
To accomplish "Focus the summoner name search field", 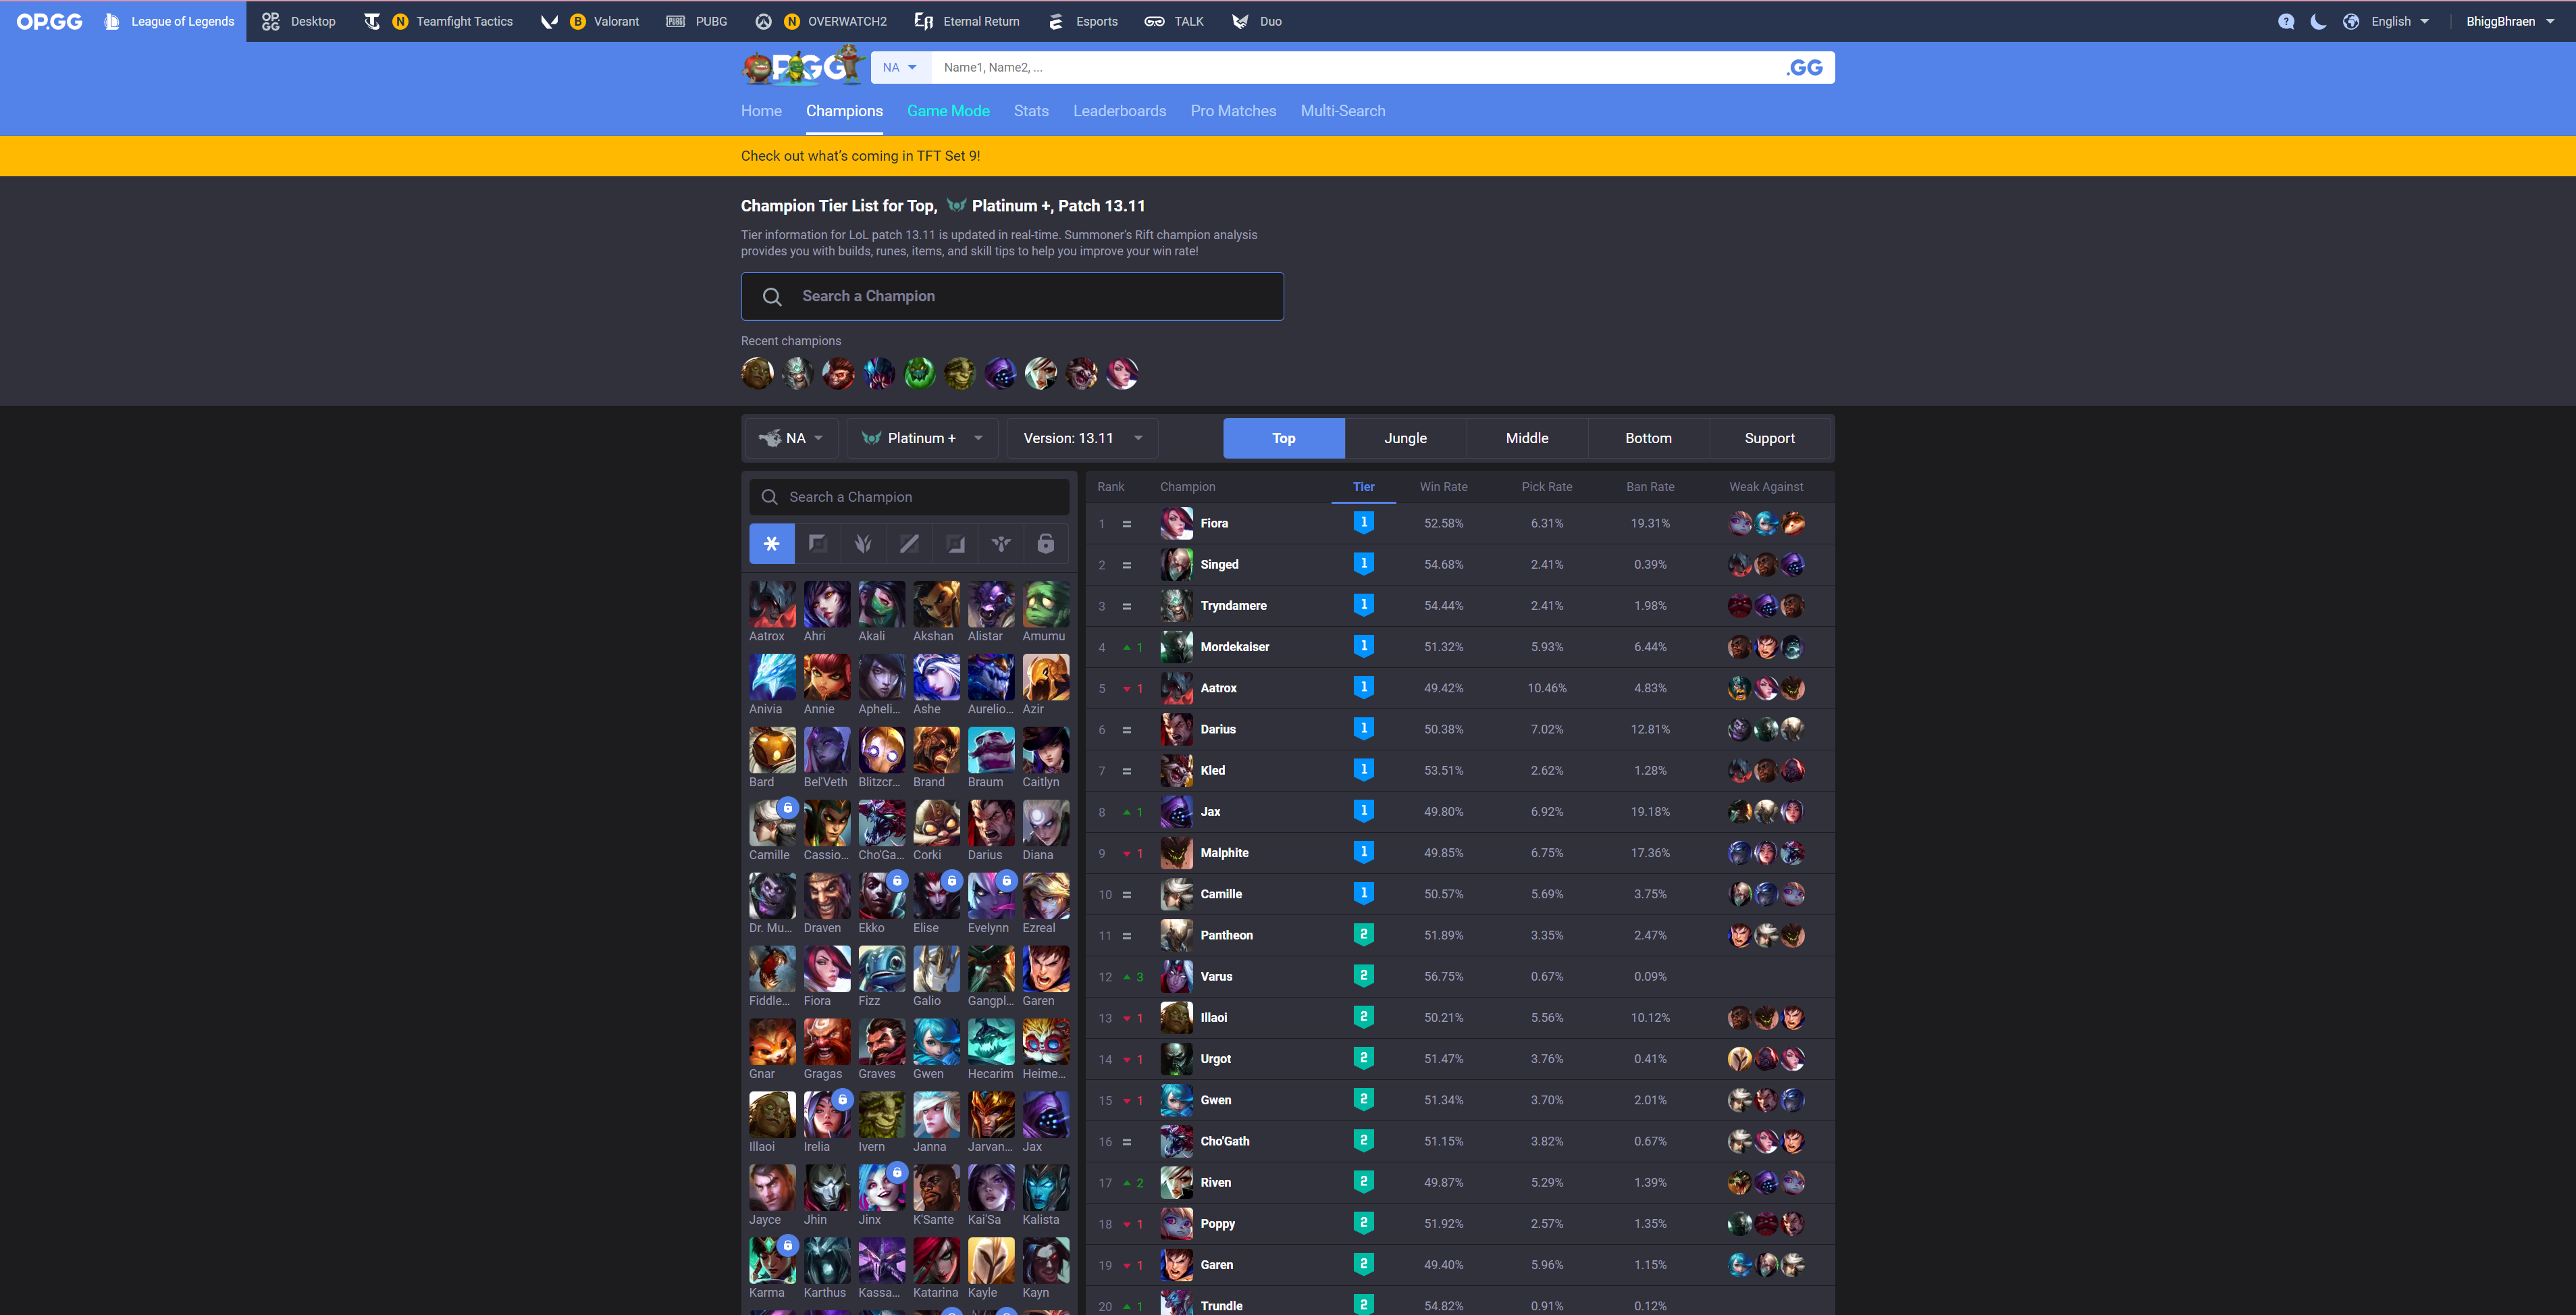I will point(1355,67).
